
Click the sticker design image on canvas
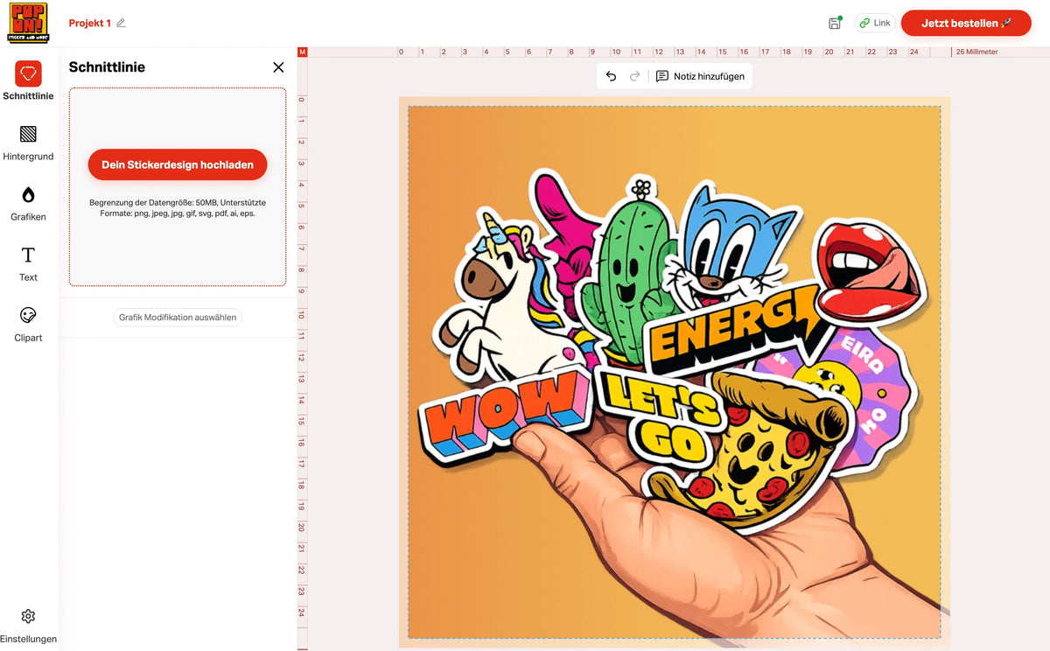(675, 372)
